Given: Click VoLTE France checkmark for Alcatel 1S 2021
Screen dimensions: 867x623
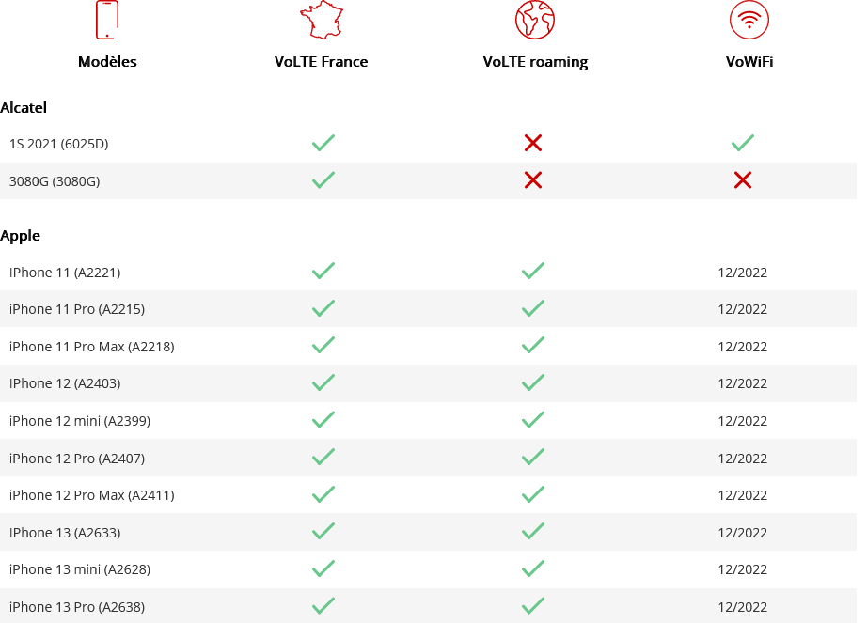Looking at the screenshot, I should [x=323, y=143].
